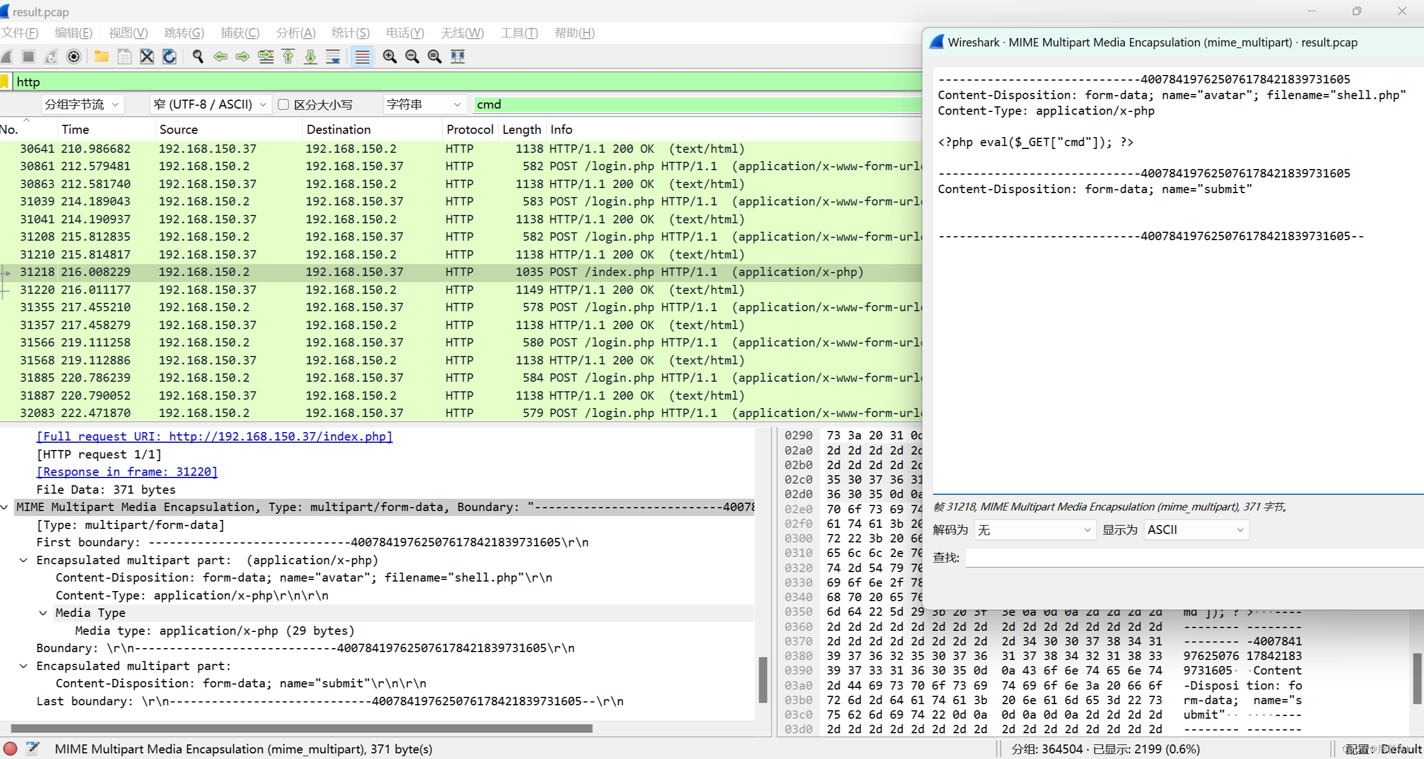The width and height of the screenshot is (1424, 759).
Task: Select packet 30641 in the list
Action: click(x=461, y=149)
